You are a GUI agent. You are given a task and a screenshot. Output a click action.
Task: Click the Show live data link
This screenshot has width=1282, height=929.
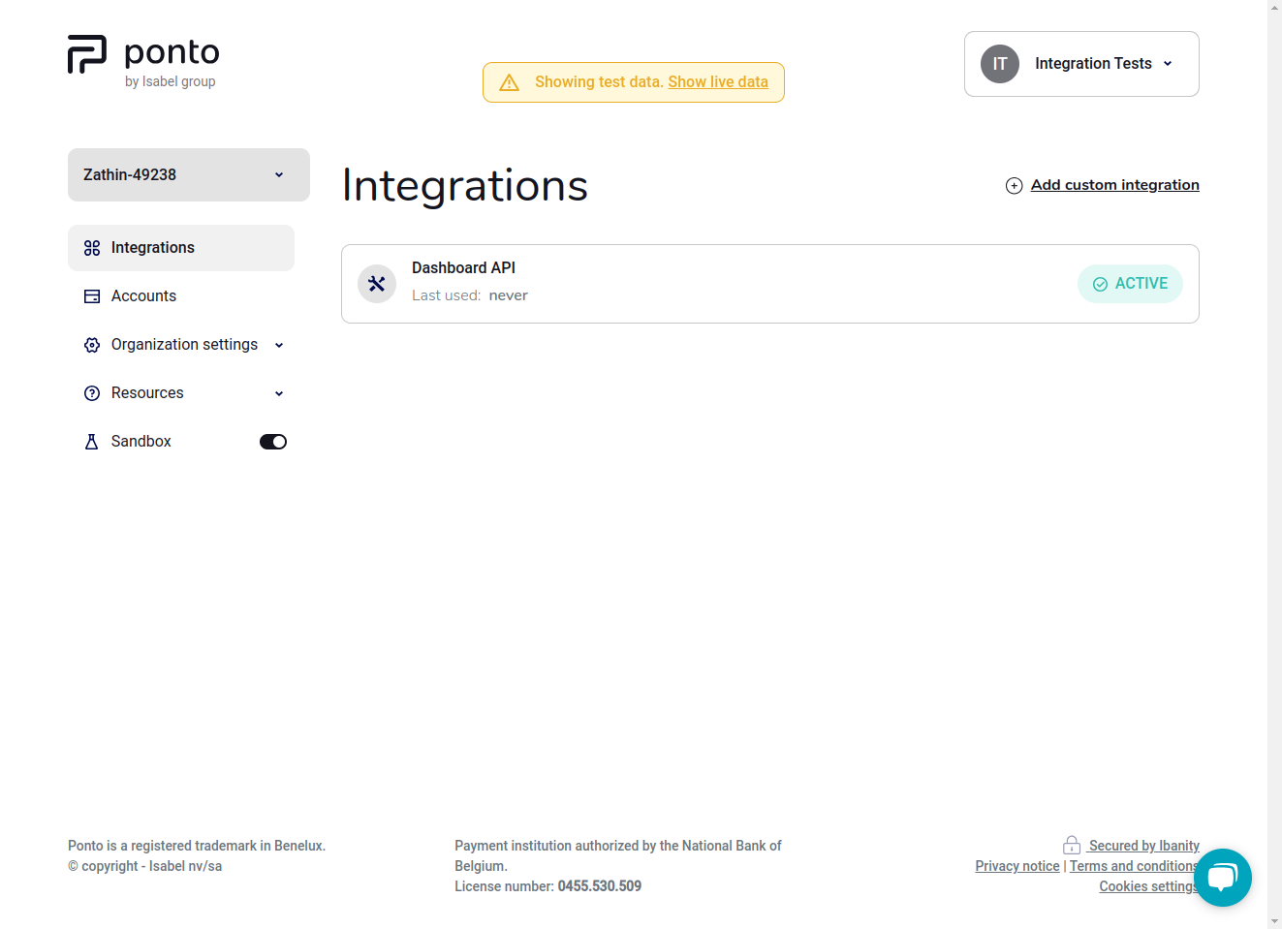(717, 82)
